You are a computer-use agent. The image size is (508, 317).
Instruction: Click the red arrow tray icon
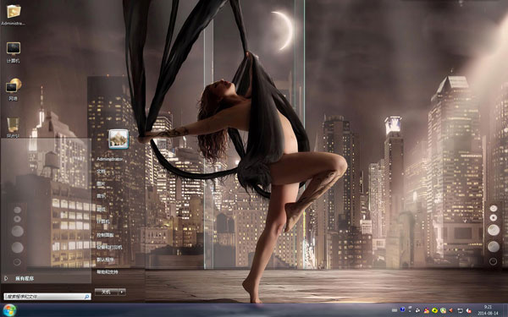[450, 310]
